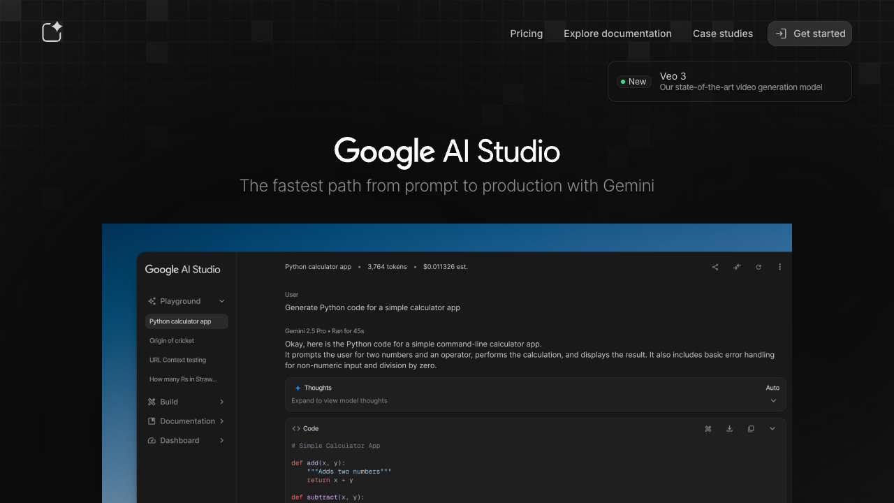
Task: Click the Get started button
Action: 809,34
